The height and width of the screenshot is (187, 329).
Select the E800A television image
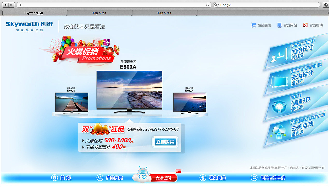(129, 92)
